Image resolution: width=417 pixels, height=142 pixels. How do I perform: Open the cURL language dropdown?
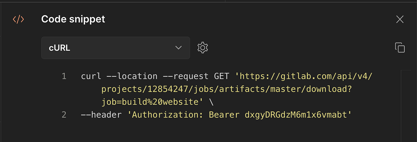(116, 48)
